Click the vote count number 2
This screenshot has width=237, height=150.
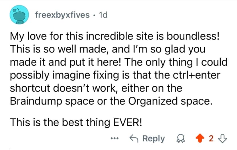click(212, 139)
